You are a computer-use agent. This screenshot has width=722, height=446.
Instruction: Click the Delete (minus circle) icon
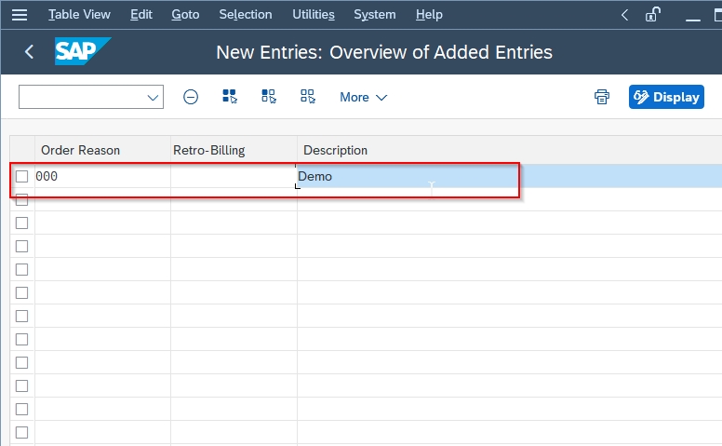[x=191, y=97]
